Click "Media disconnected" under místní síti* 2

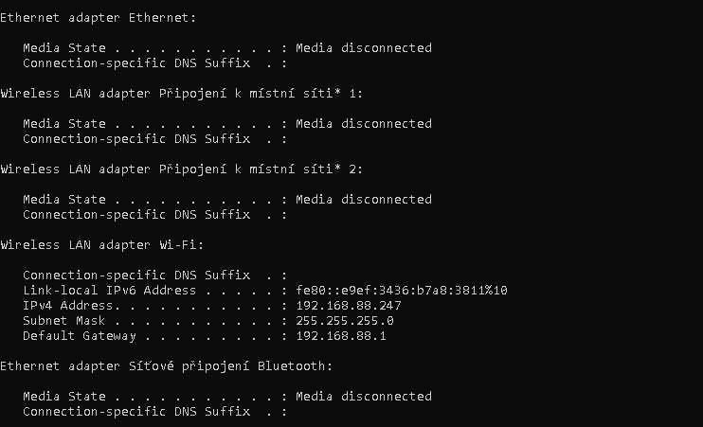[364, 200]
